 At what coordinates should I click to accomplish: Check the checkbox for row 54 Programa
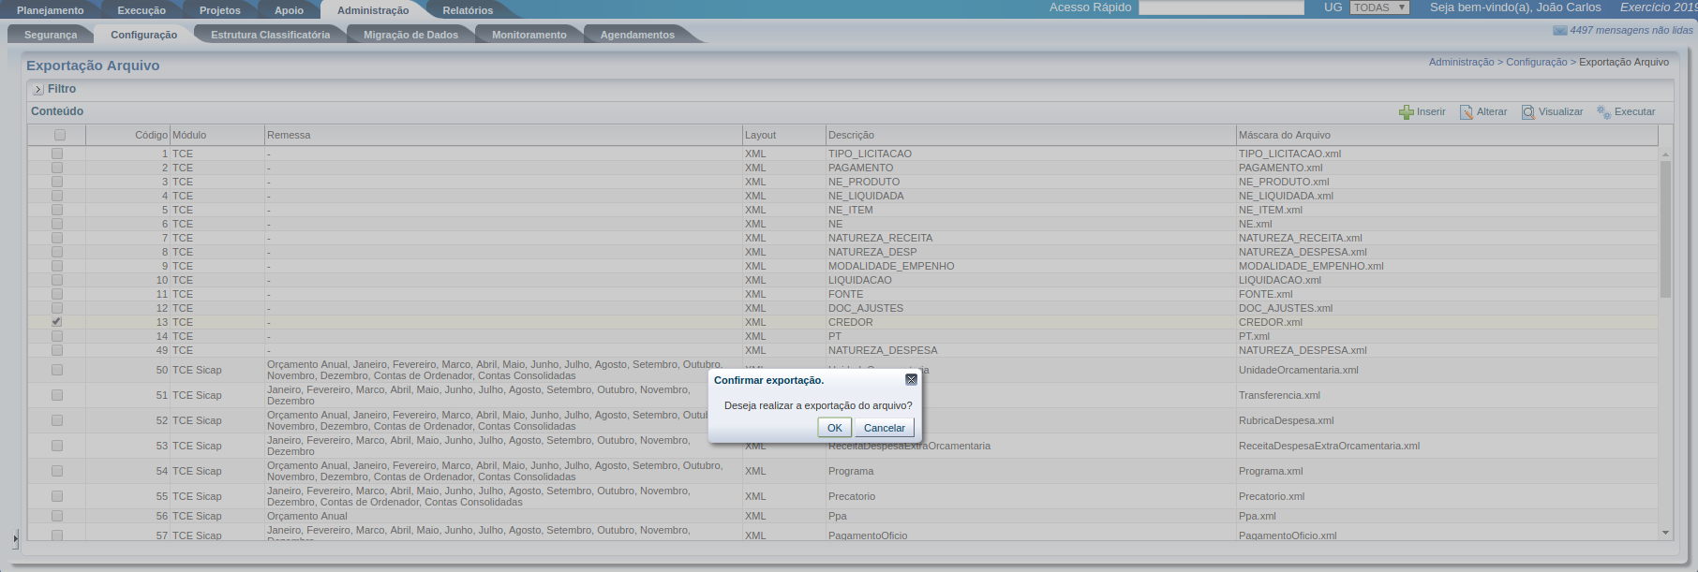pyautogui.click(x=57, y=471)
